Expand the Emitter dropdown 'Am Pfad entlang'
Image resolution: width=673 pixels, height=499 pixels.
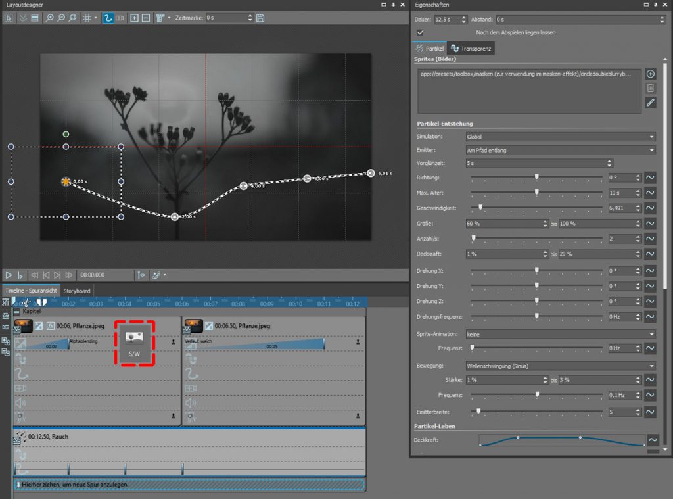coord(560,151)
